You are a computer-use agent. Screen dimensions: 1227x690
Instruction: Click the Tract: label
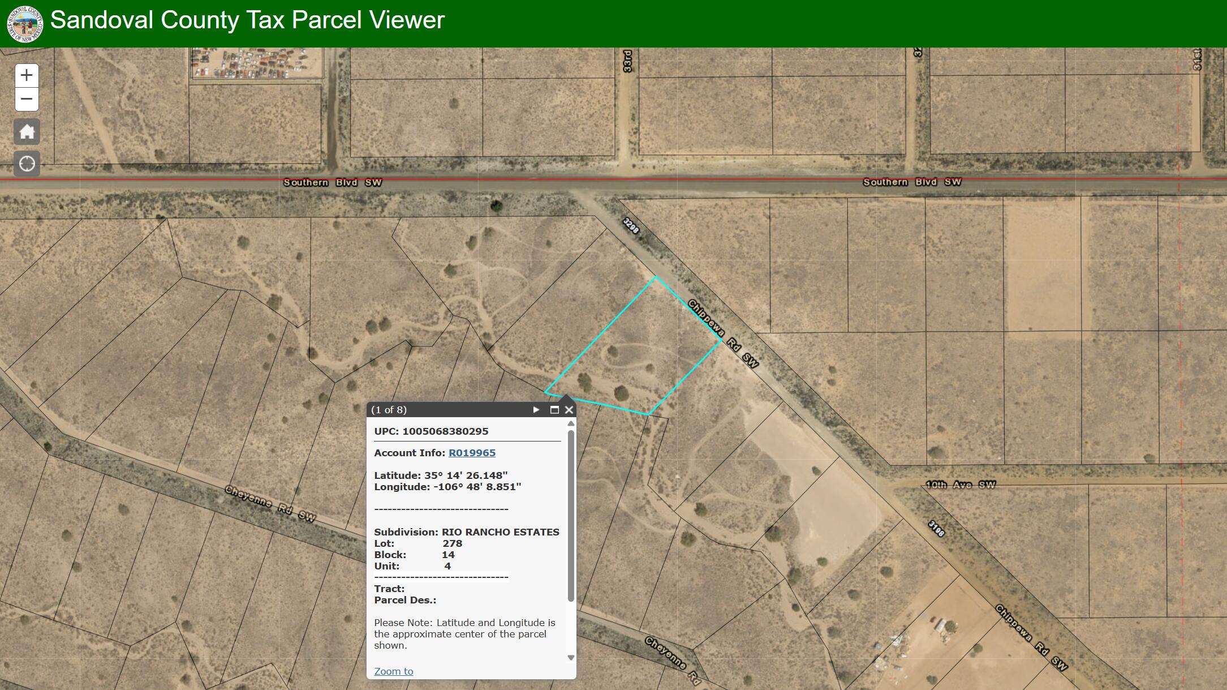tap(389, 589)
